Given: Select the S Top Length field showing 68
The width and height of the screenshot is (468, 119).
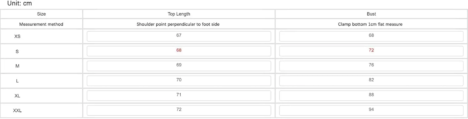Looking at the screenshot, I should tap(179, 51).
